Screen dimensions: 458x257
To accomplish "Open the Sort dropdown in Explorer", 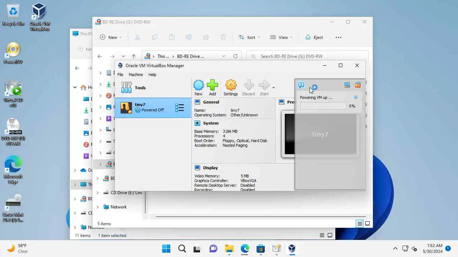I will (249, 37).
